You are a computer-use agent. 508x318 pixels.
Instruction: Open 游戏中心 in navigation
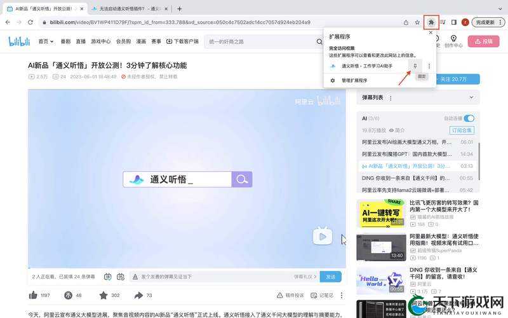101,41
